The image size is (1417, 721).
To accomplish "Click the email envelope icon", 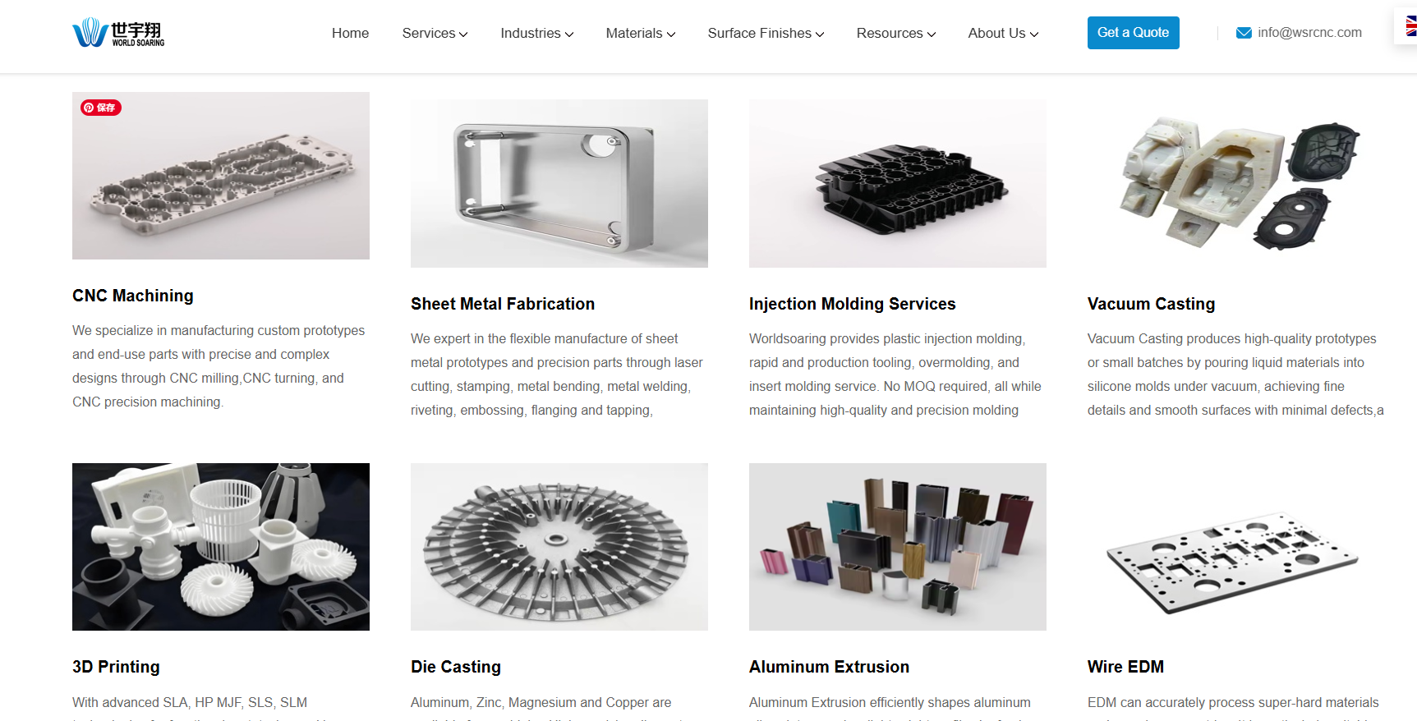I will [x=1244, y=33].
